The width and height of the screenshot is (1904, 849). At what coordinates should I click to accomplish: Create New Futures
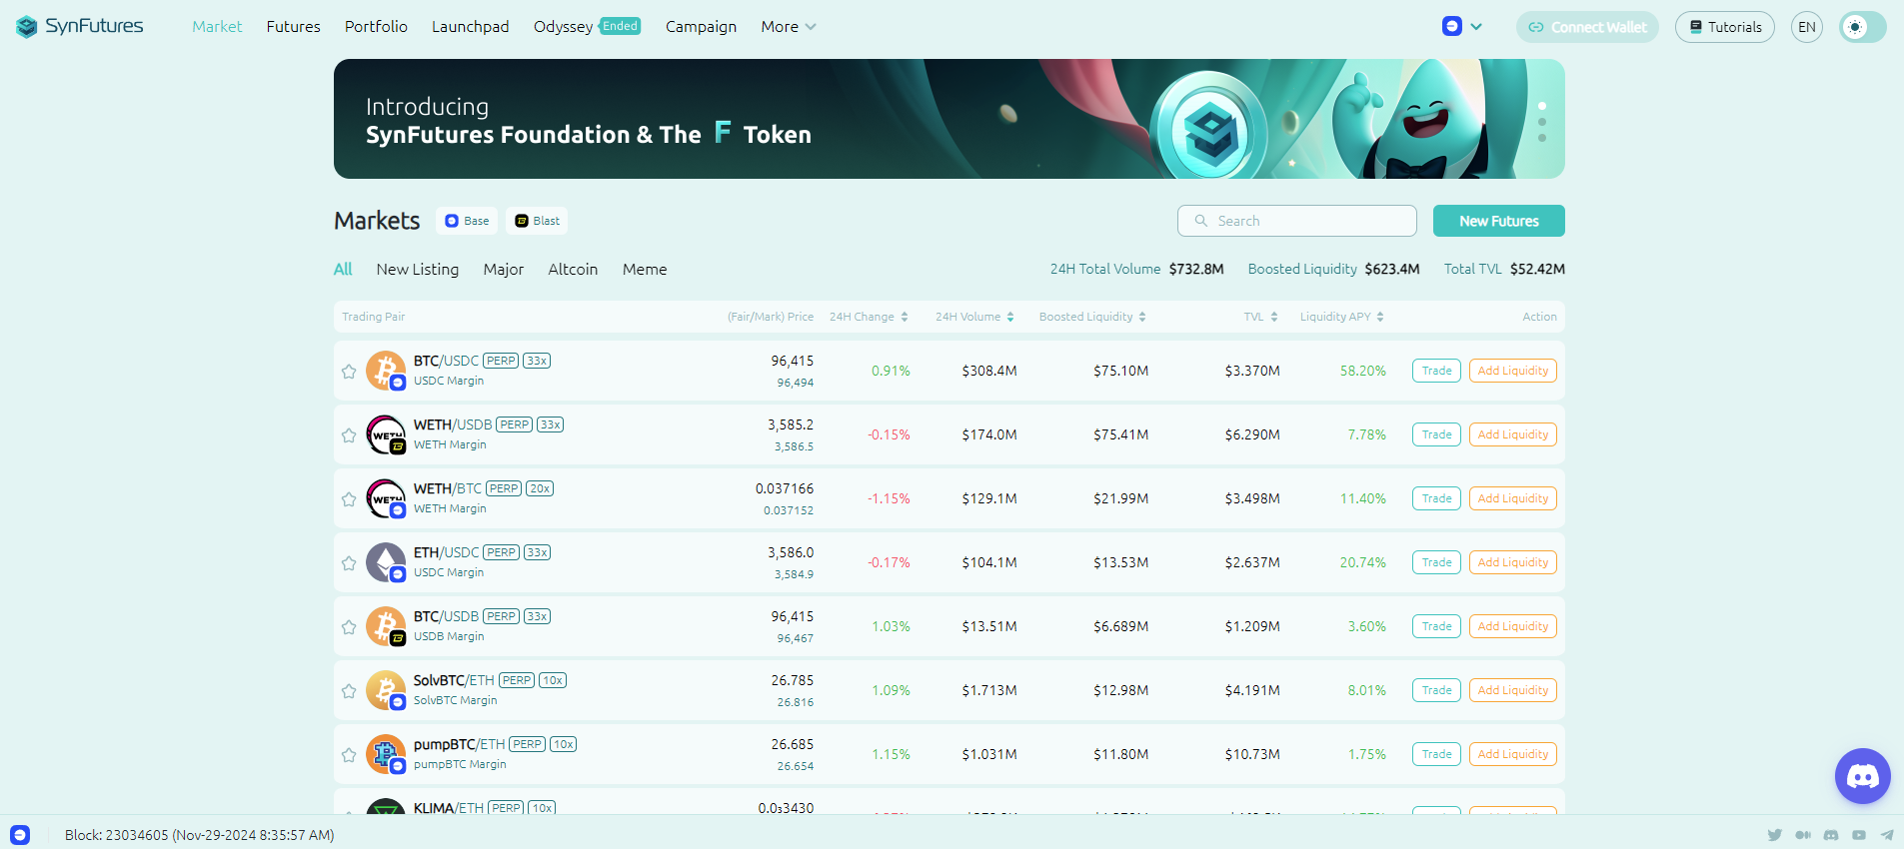point(1499,221)
